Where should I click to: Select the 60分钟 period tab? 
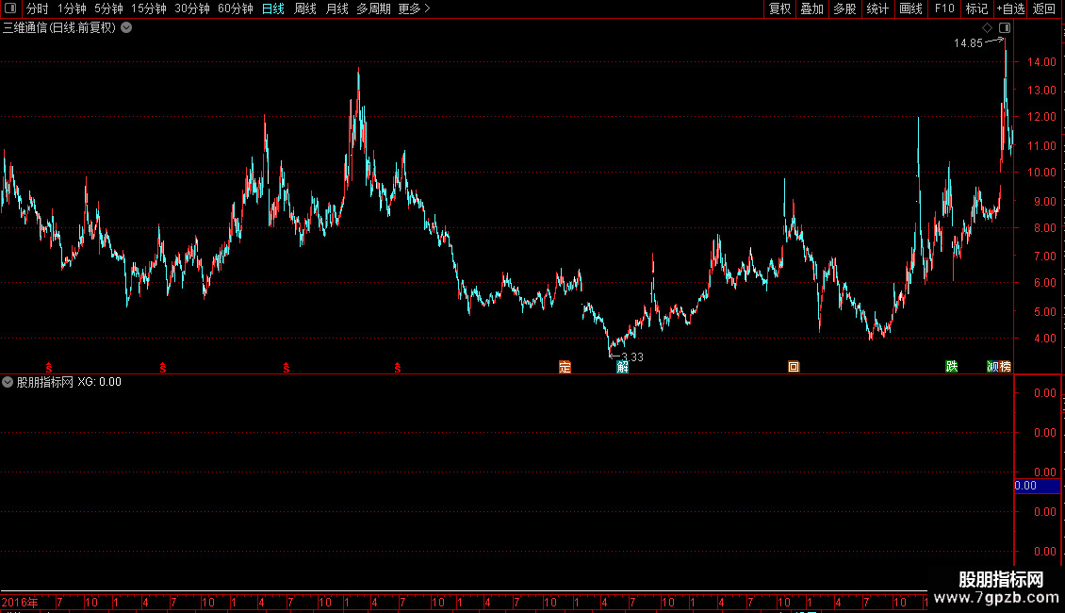(x=235, y=8)
